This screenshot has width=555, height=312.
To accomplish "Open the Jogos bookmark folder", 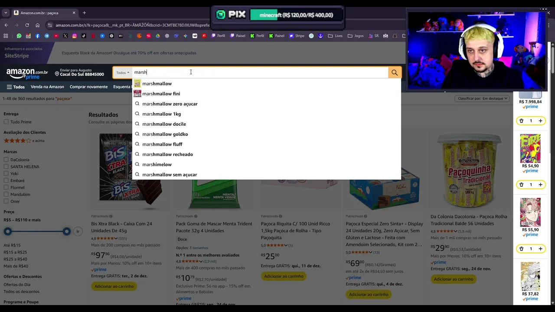I will [355, 36].
